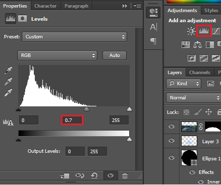Click the Auto levels button
221x185 pixels.
point(115,55)
